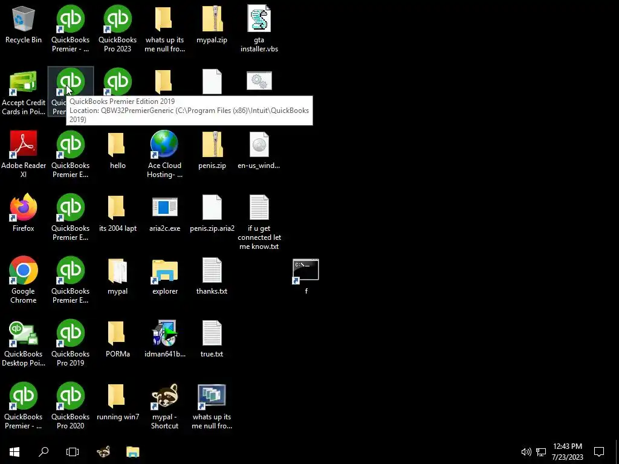The height and width of the screenshot is (464, 619).
Task: Open the Windows Start menu
Action: [x=15, y=452]
